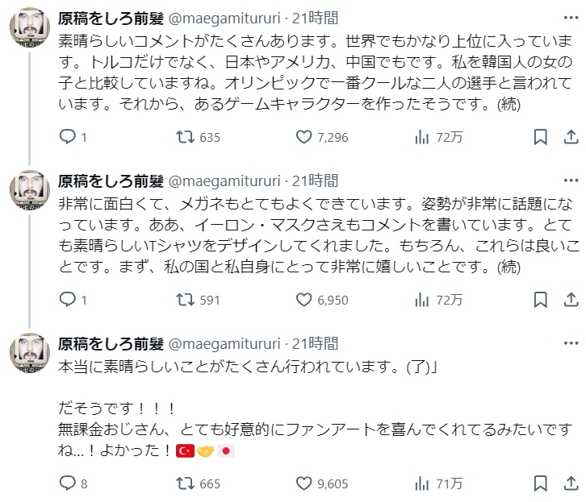Open replies on the tweet with 8 replies

[69, 483]
